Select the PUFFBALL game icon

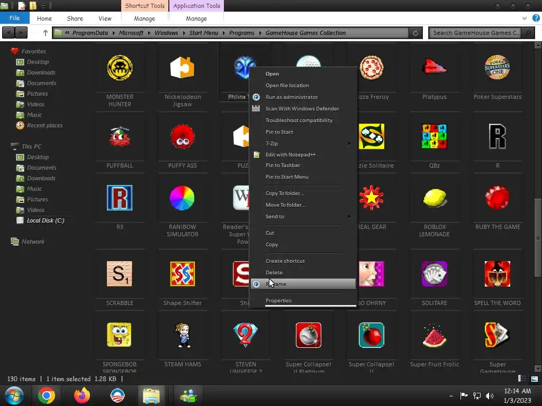pyautogui.click(x=120, y=137)
